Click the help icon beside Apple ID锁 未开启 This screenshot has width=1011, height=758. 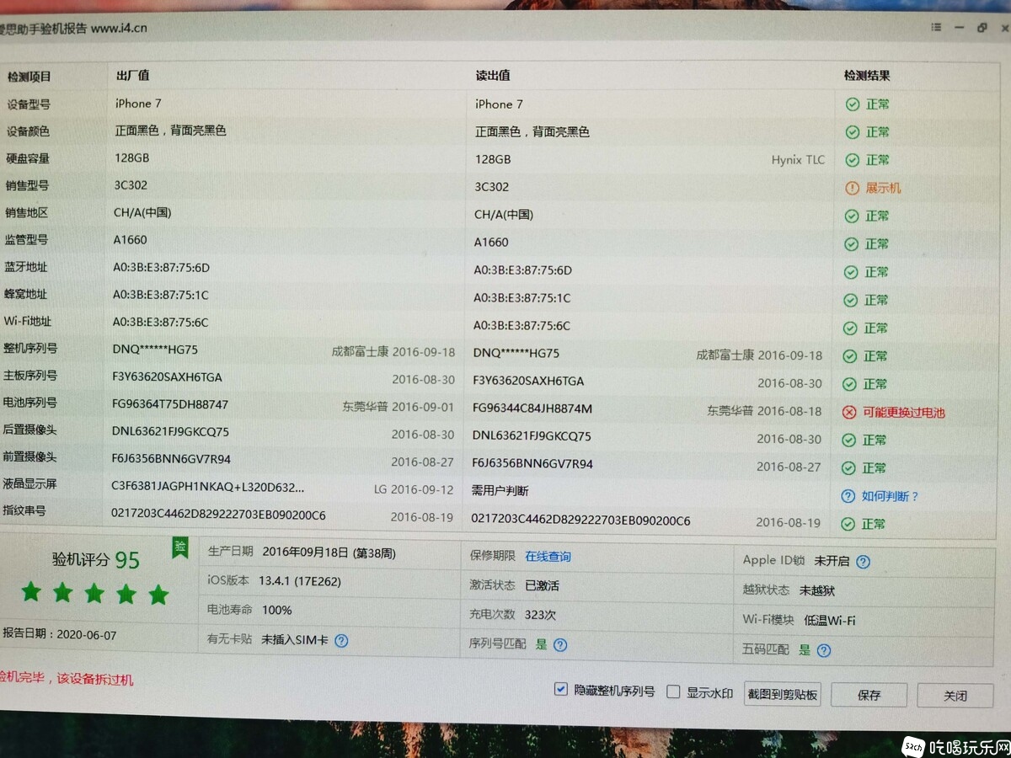point(864,562)
